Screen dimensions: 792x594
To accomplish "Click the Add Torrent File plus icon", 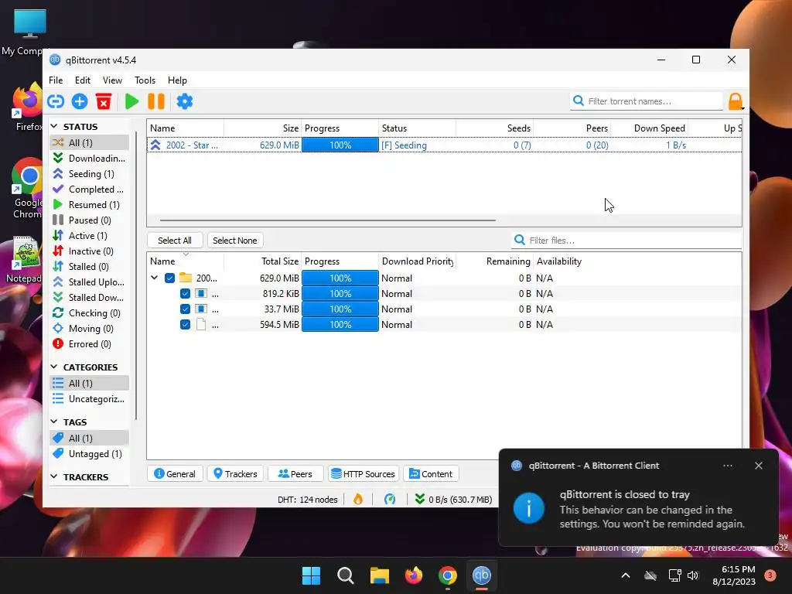I will pos(80,101).
